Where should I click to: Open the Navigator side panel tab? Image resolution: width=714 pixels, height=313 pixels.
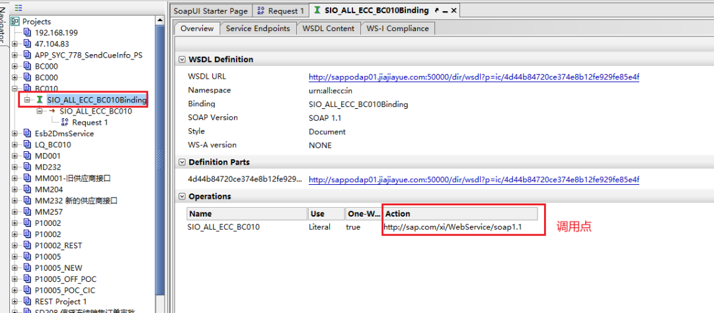(4, 24)
